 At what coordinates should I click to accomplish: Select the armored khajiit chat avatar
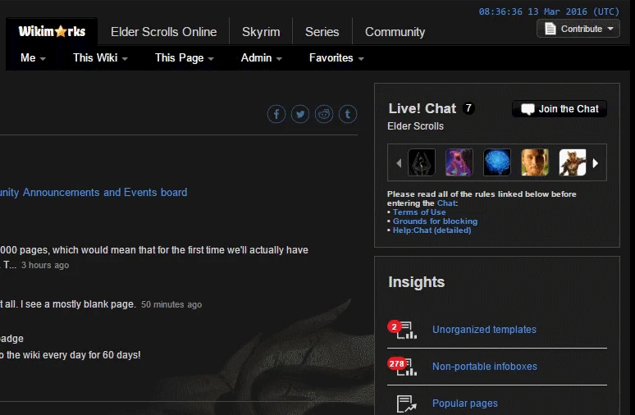(x=573, y=162)
